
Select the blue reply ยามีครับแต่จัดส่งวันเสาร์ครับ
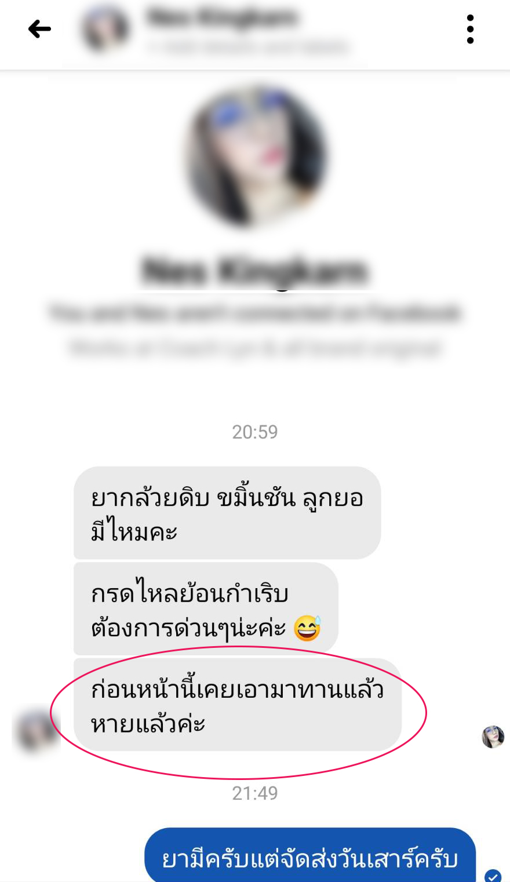310,857
